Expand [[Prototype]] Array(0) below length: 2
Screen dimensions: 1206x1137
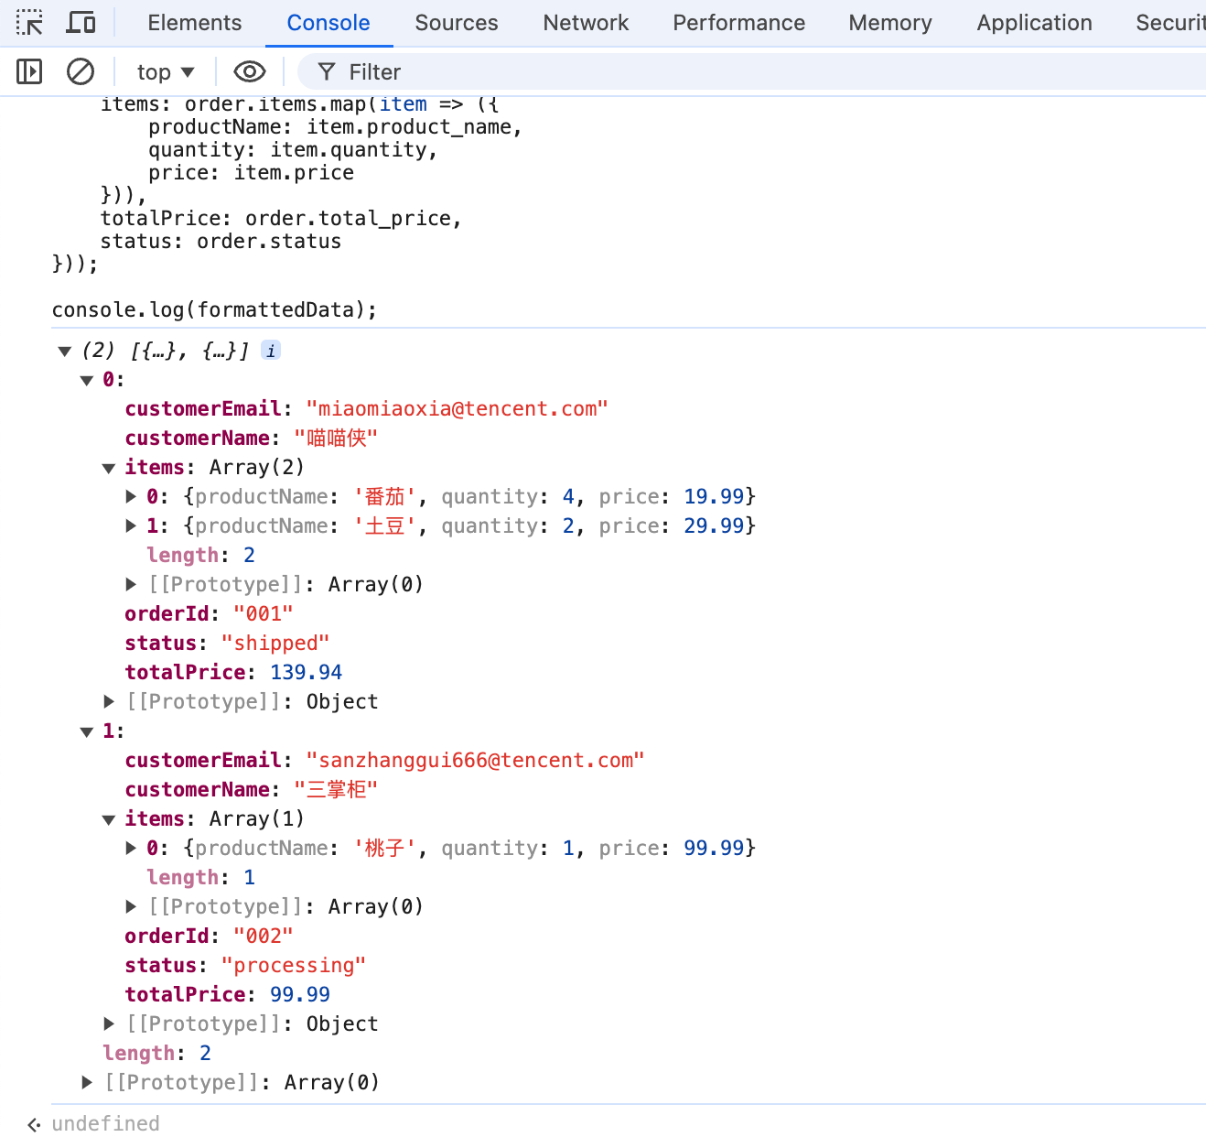[131, 584]
